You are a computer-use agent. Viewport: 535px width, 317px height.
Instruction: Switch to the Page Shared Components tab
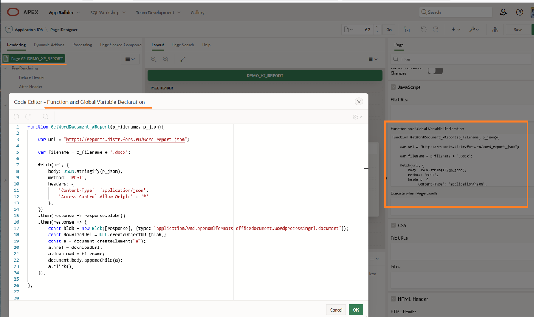(x=121, y=45)
